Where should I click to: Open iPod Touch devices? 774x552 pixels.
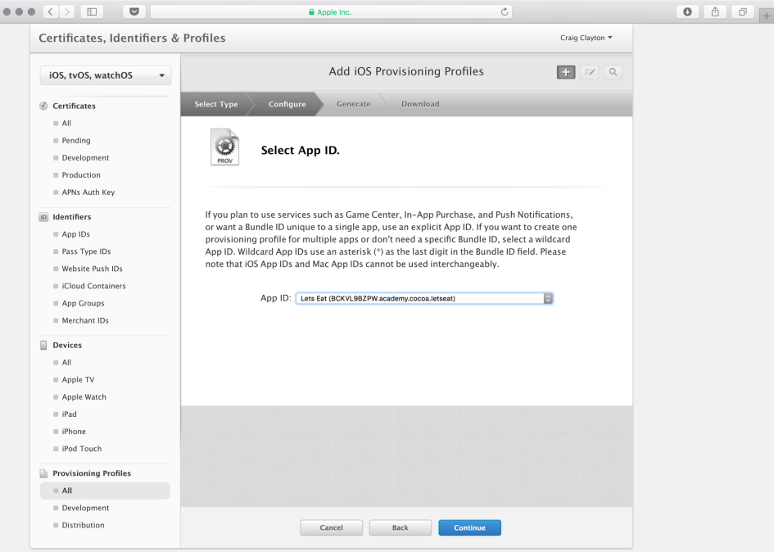coord(81,450)
